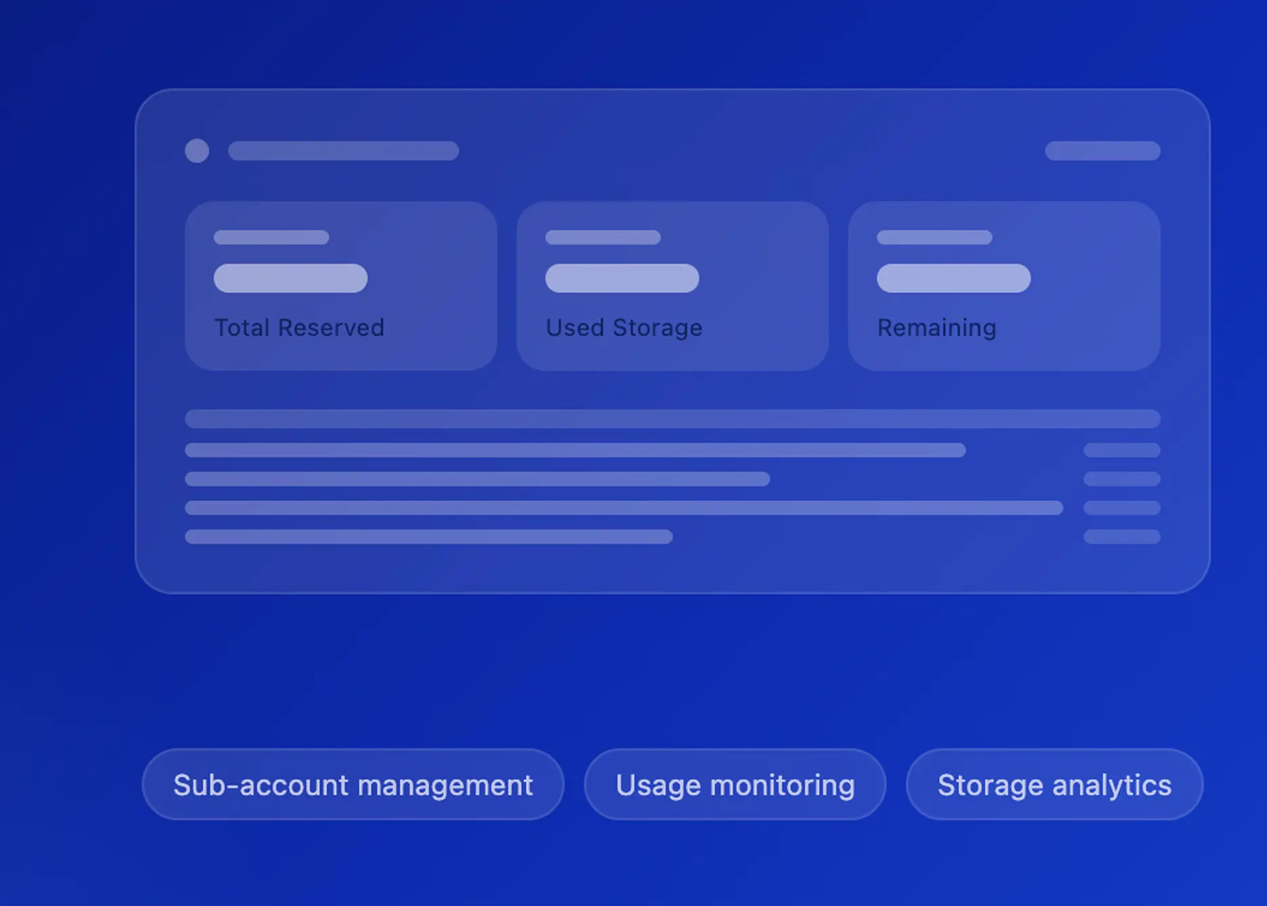Open the Storage analytics pill
Viewport: 1267px width, 906px height.
click(1054, 784)
